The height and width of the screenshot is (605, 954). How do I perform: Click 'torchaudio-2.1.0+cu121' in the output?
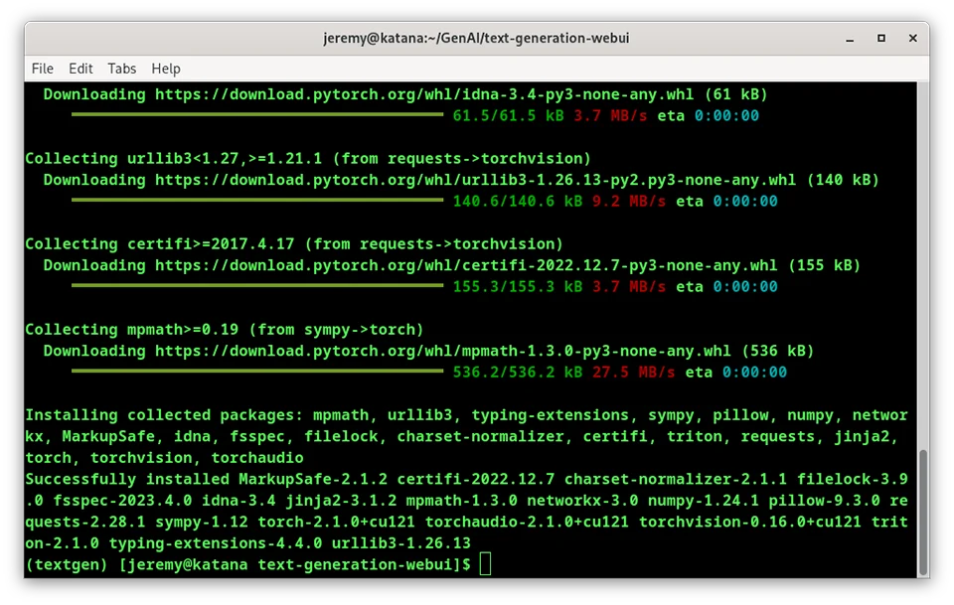[x=527, y=522]
